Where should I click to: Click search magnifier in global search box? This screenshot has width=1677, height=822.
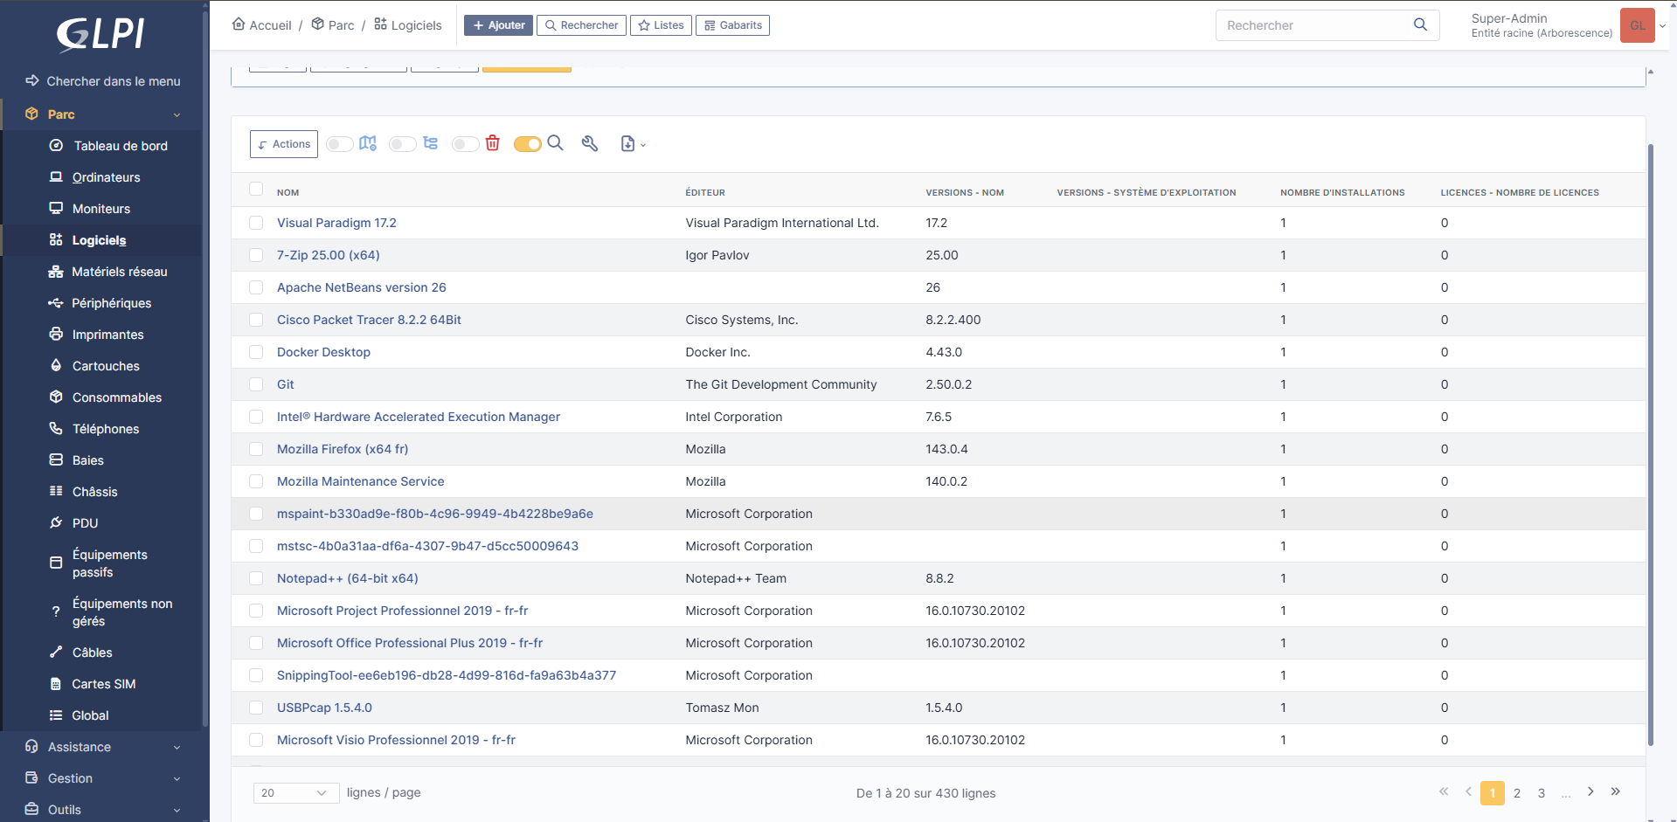(1420, 24)
